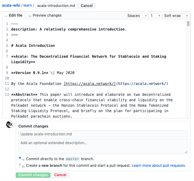Switch to the Edit file tab
Screen dimensions: 194x181
pos(14,15)
